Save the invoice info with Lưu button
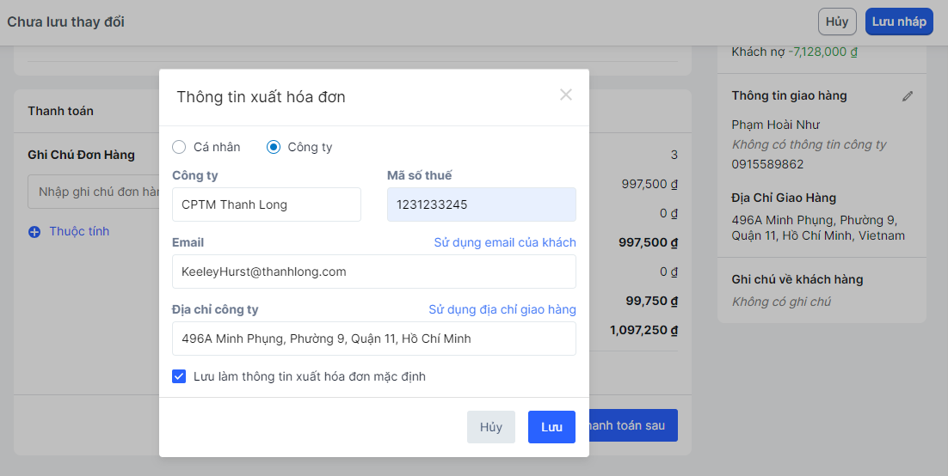This screenshot has width=948, height=476. 551,427
